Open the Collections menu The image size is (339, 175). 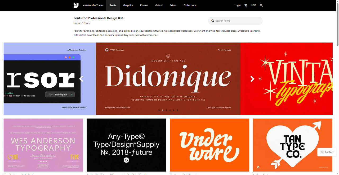coord(190,5)
